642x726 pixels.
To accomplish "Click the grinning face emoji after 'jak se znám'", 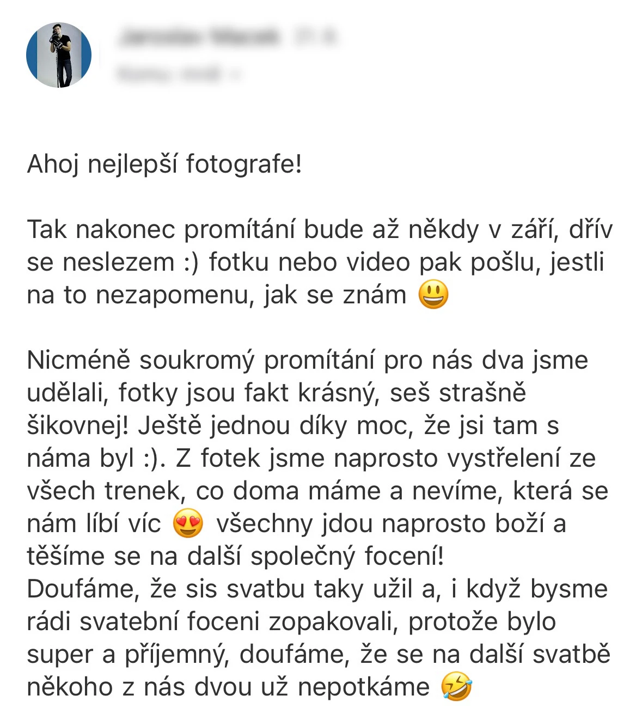I will coord(433,295).
